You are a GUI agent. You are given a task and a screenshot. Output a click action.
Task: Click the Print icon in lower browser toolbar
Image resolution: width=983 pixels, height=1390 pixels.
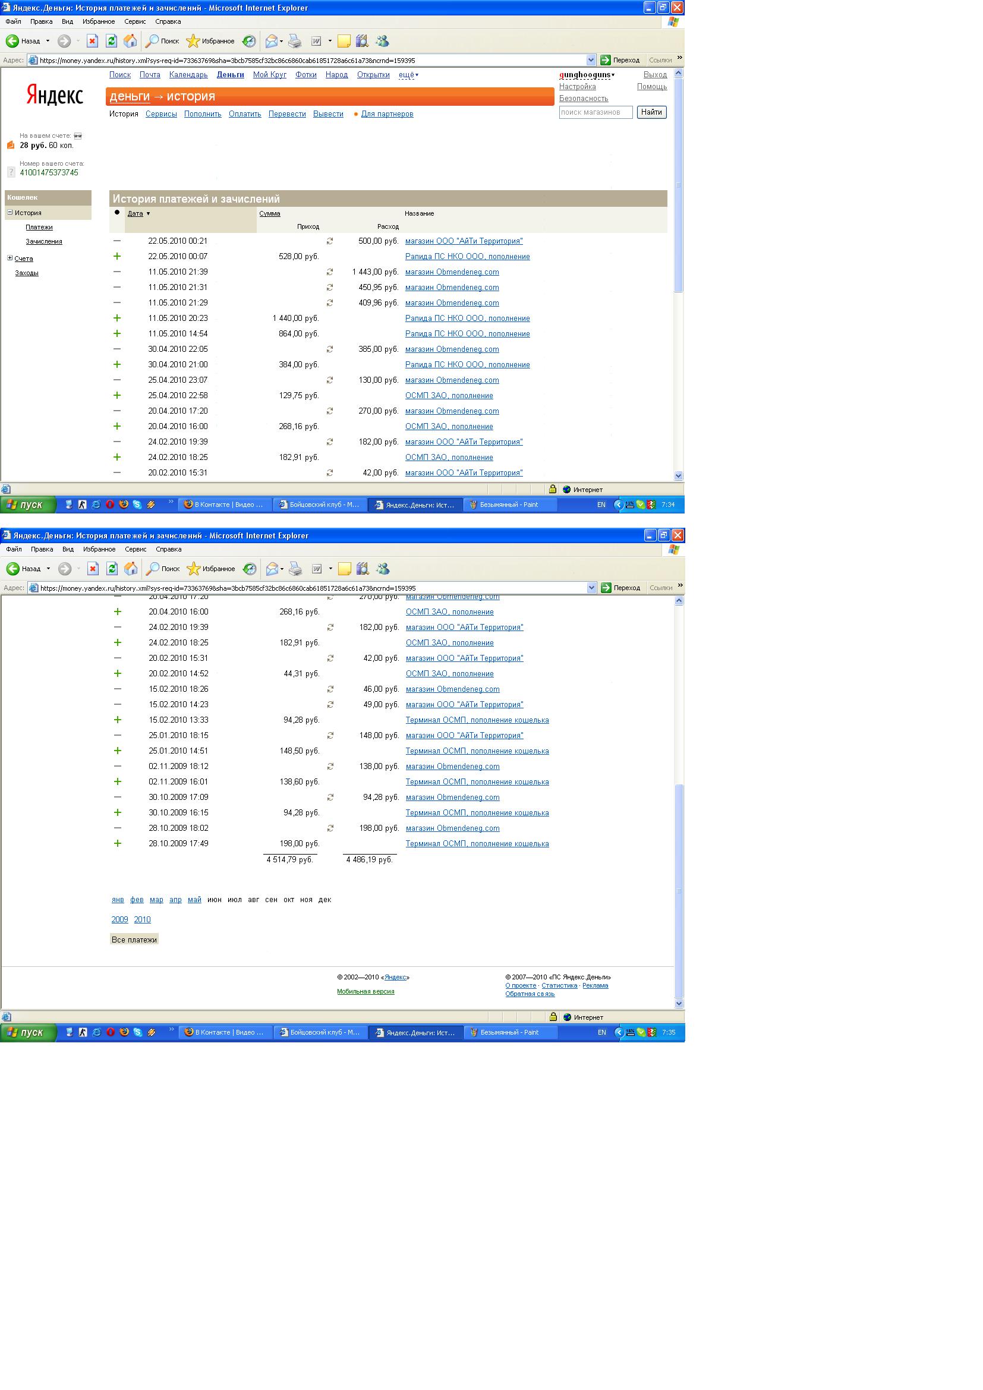[x=295, y=569]
